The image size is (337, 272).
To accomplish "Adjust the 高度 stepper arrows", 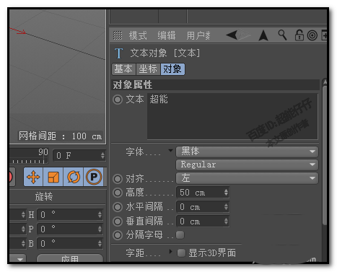I will pos(226,193).
